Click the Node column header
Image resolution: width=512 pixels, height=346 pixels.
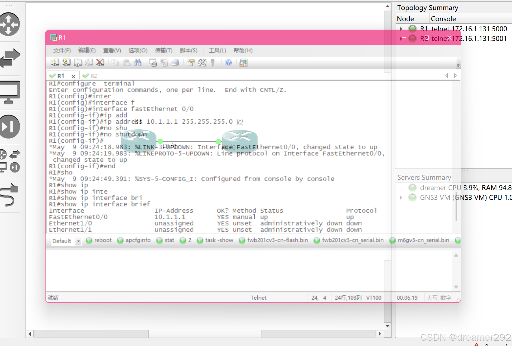point(412,19)
